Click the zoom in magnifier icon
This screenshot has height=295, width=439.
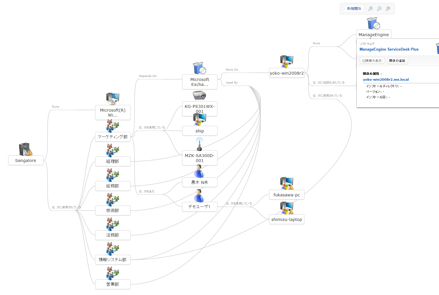coord(371,8)
